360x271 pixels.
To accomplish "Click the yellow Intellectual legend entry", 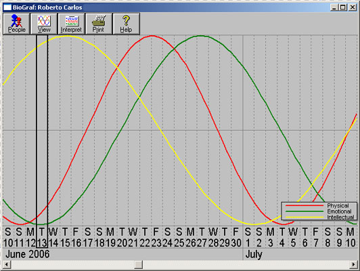I will (319, 217).
